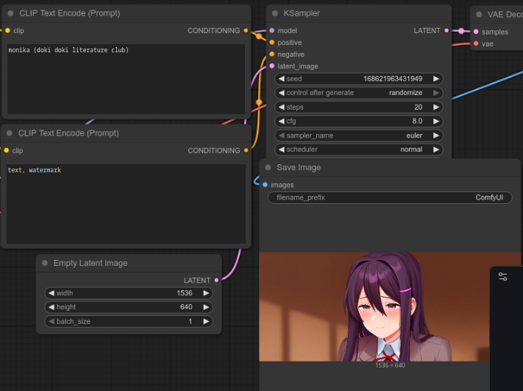Click the text, watermark negative prompt area
Viewport: 523px width, 391px height.
tap(126, 204)
